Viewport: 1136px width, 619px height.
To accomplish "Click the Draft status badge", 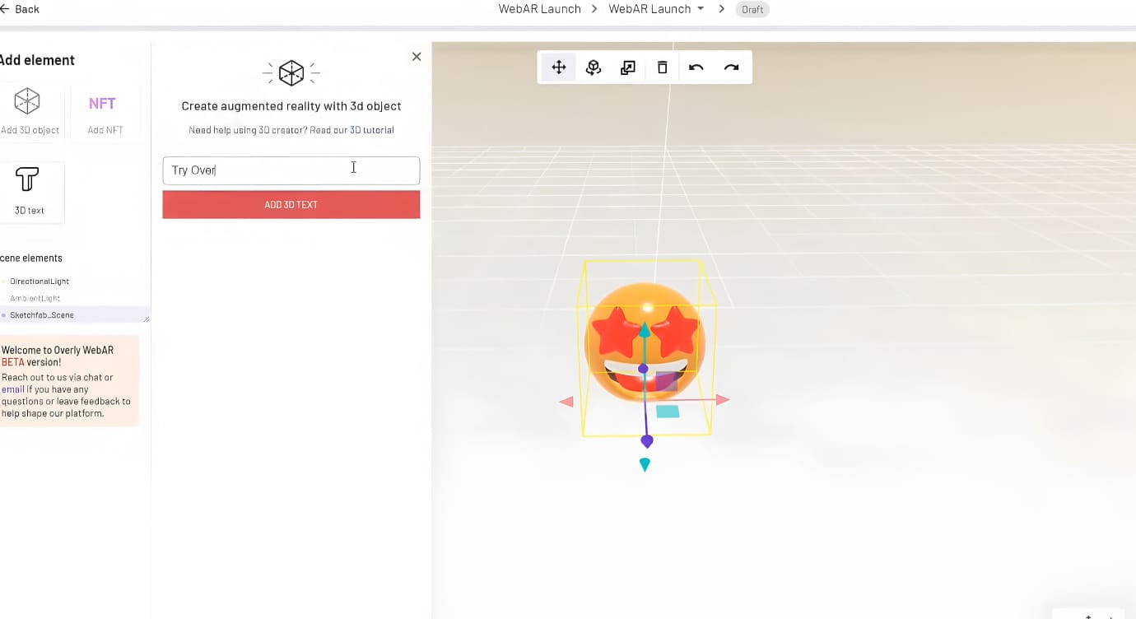I will point(752,10).
